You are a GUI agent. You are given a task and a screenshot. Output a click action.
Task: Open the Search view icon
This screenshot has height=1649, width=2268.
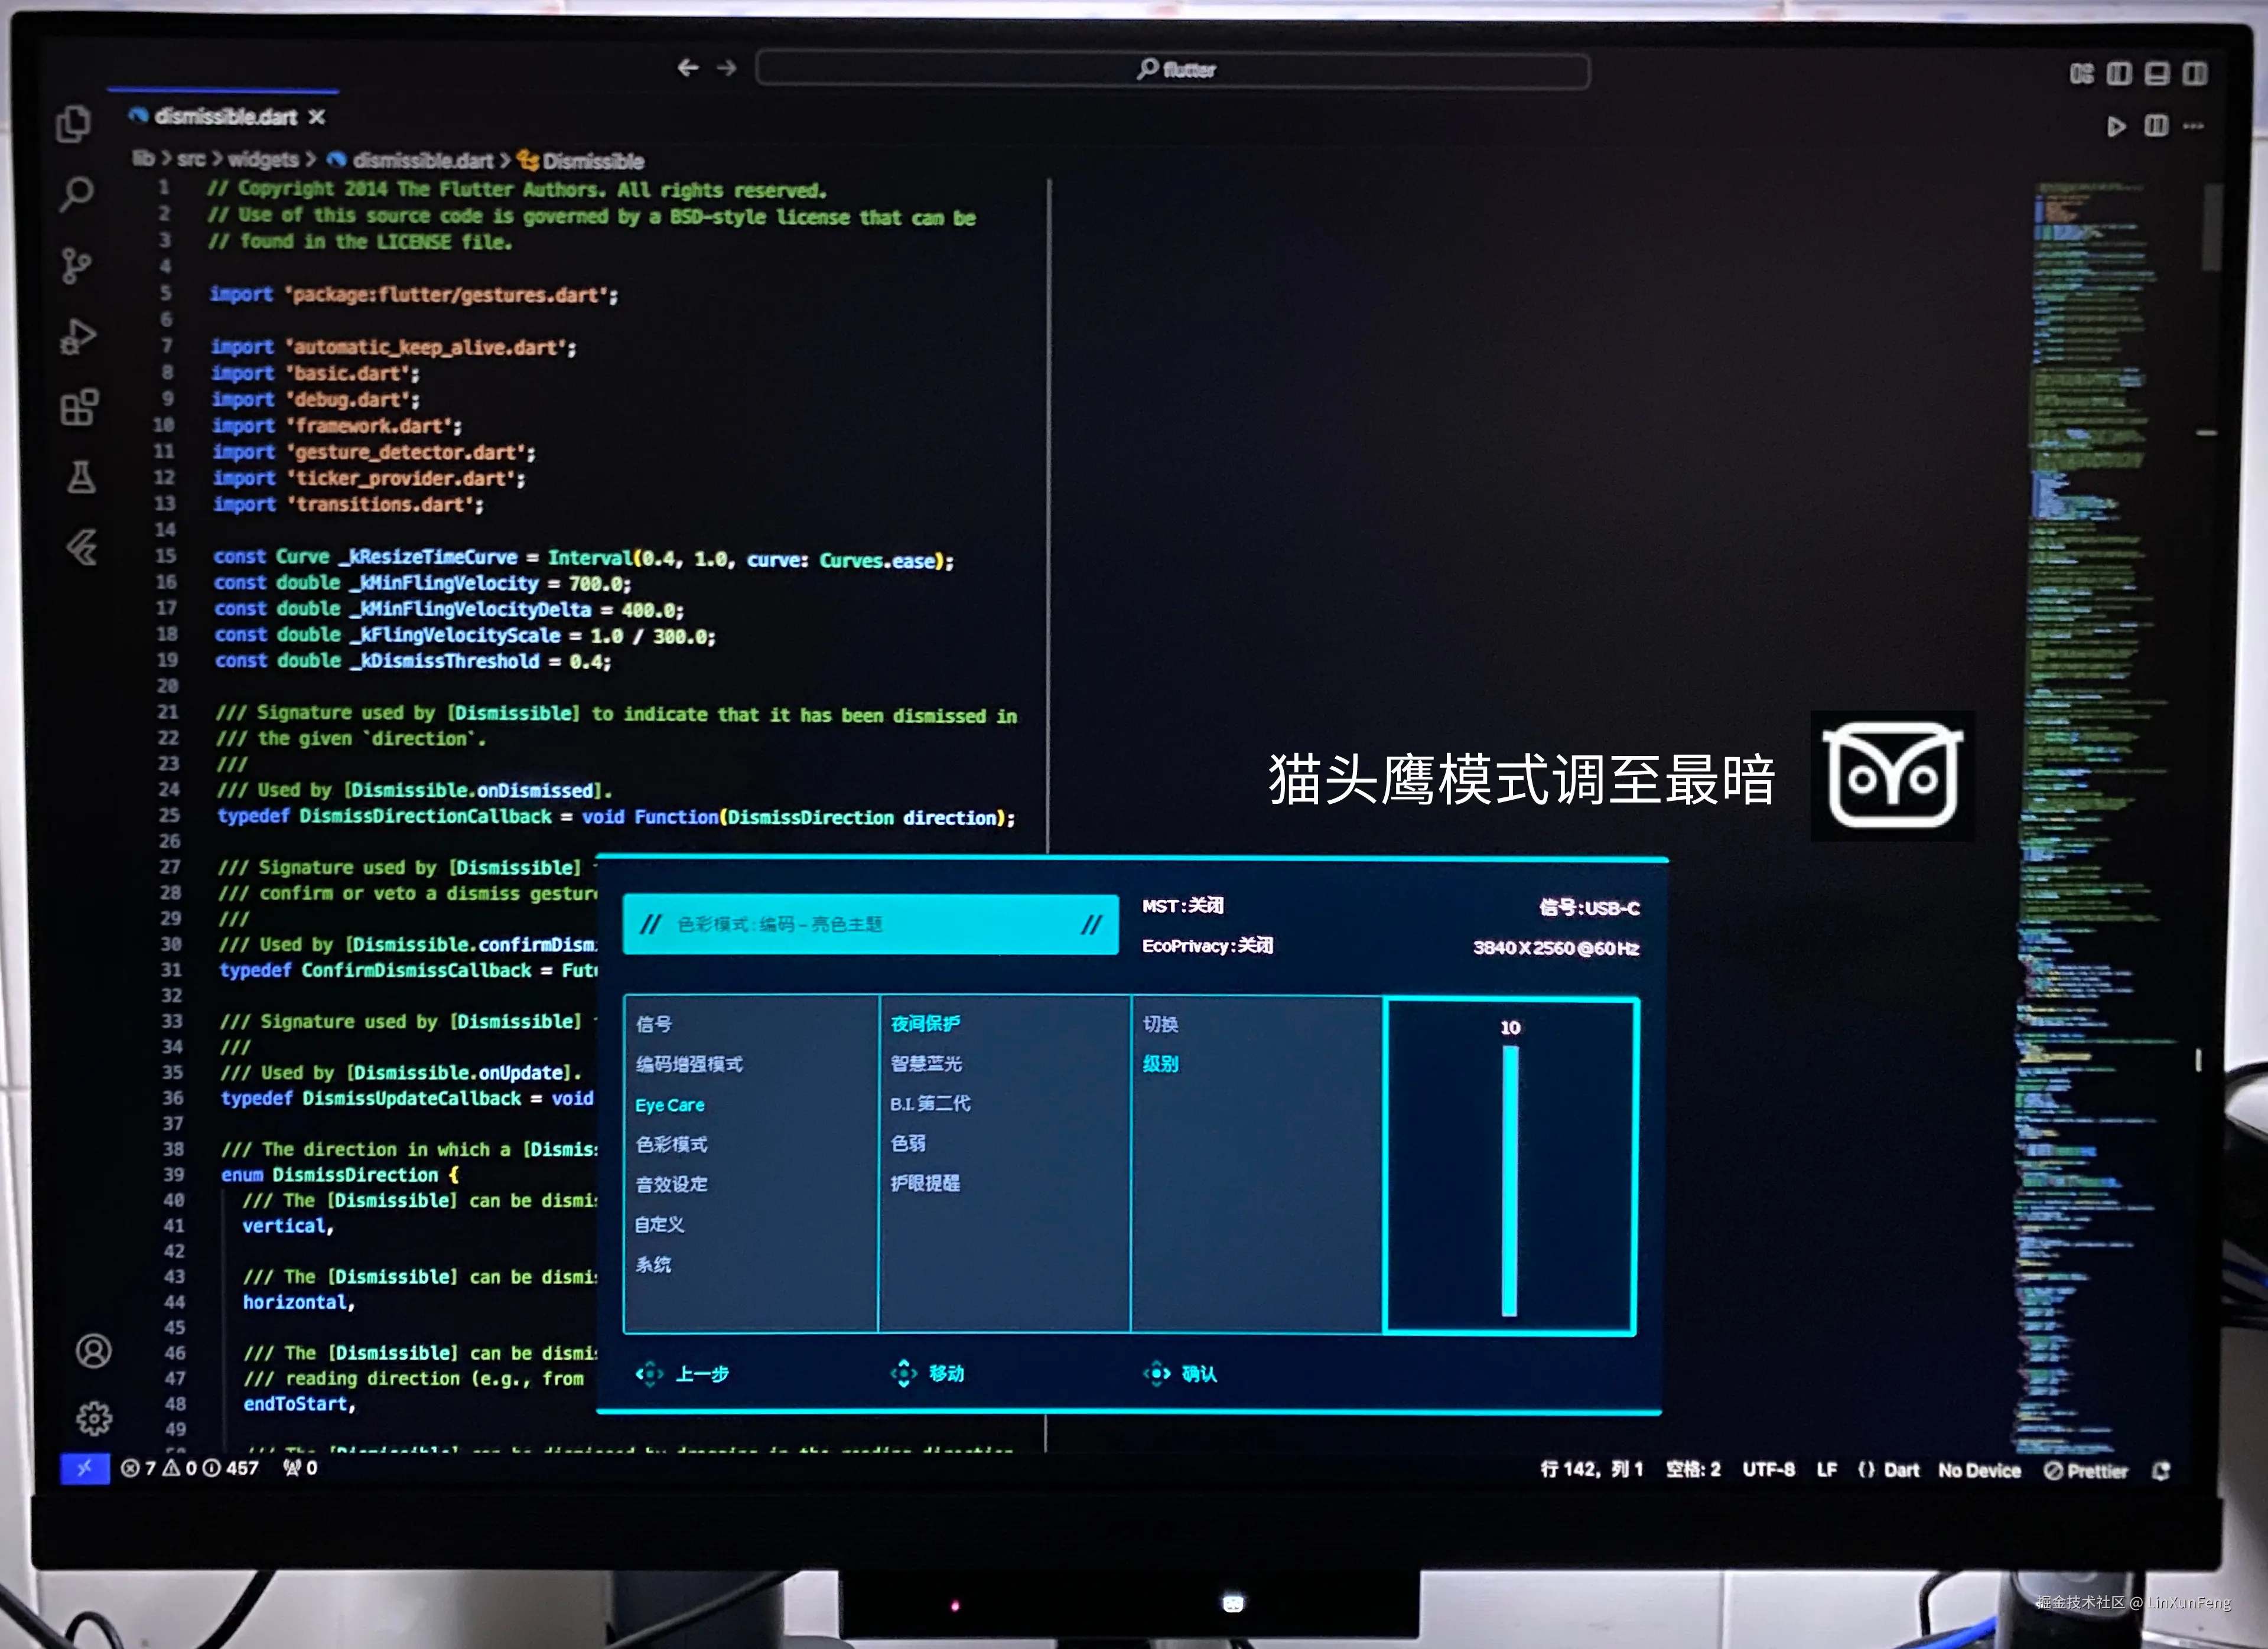(x=76, y=194)
